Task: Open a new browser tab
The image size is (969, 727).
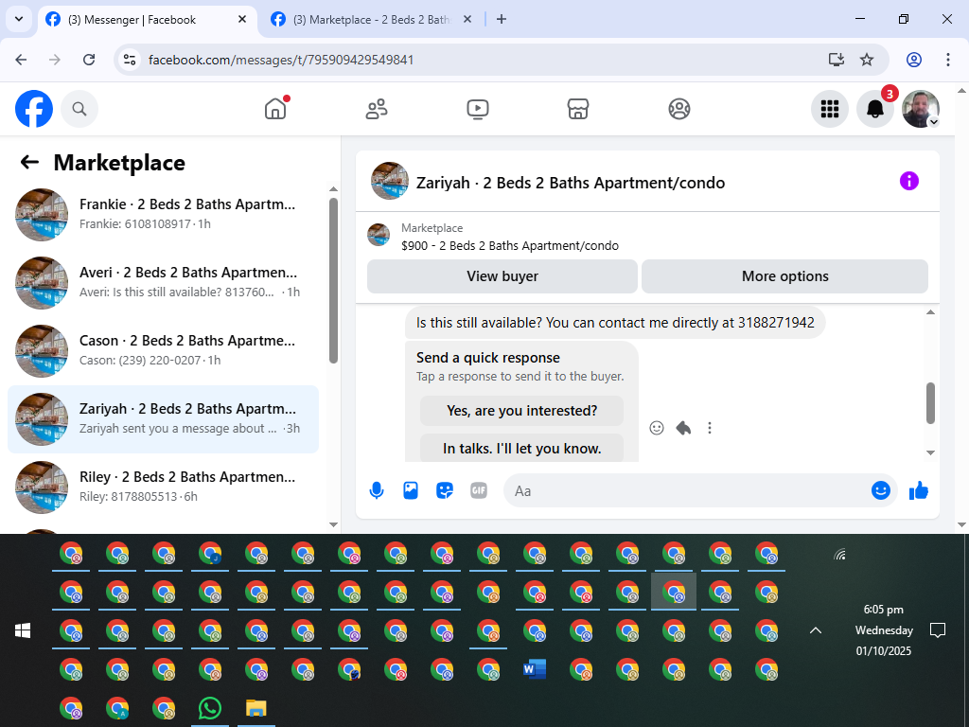Action: 502,19
